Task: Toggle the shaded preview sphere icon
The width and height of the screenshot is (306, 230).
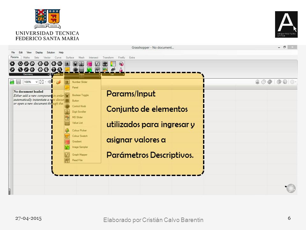Action: [x=285, y=82]
